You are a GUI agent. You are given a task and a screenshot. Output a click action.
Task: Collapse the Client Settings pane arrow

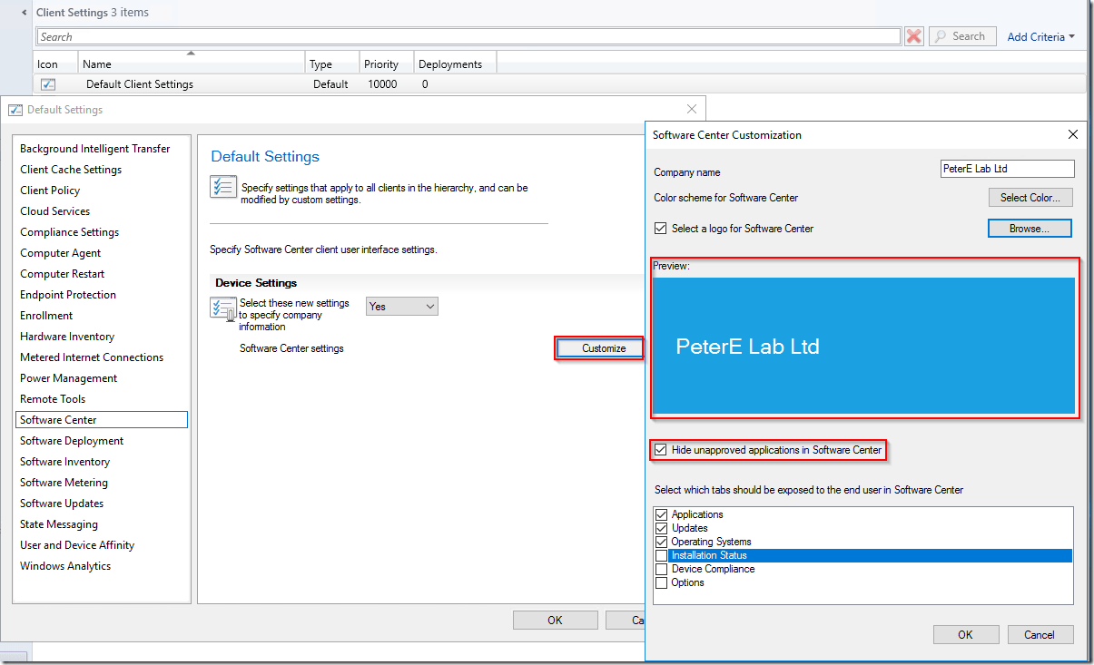point(23,13)
